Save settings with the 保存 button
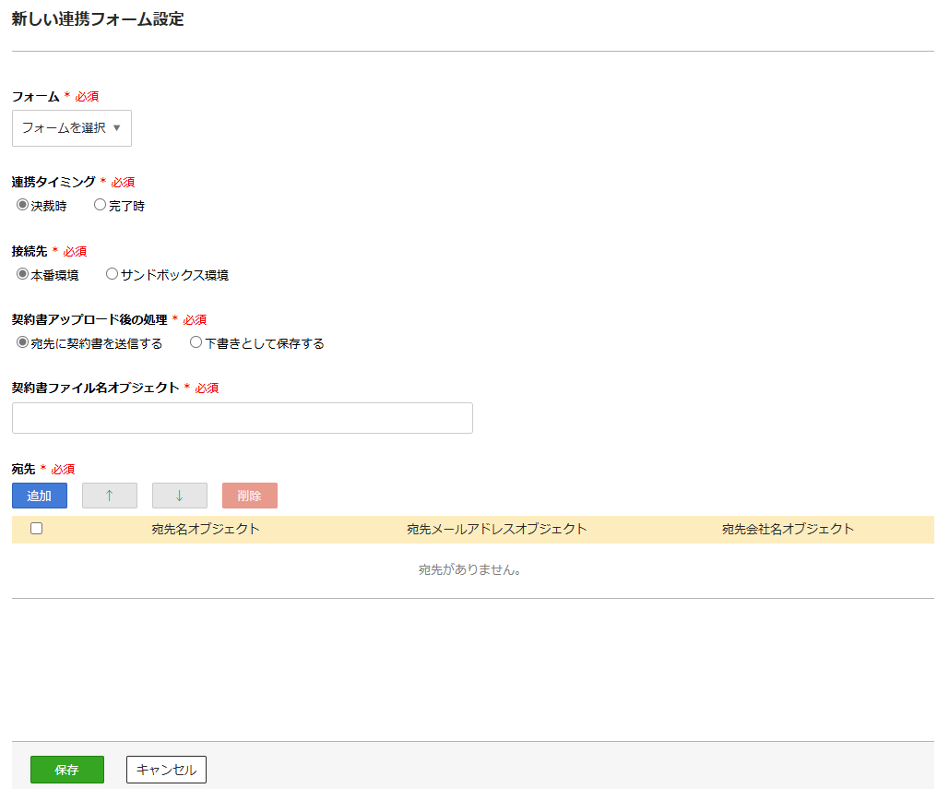Screen dimensions: 949x789 click(66, 769)
